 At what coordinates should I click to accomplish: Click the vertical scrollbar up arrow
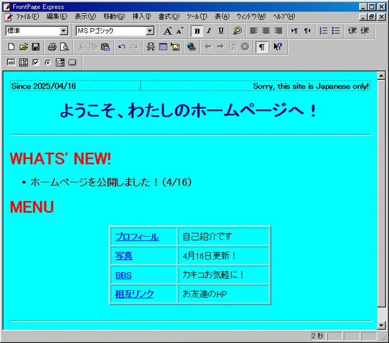381,75
